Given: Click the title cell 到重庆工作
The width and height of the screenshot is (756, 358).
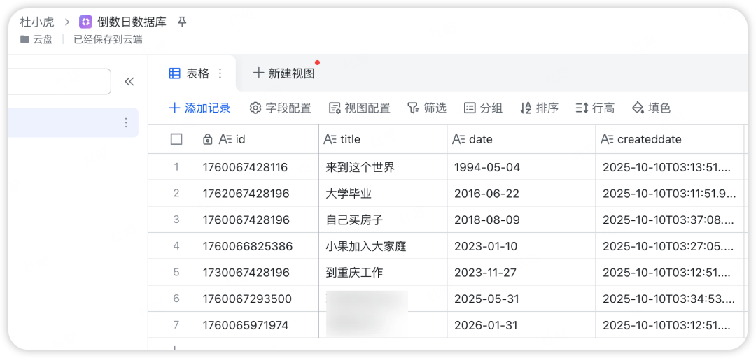Looking at the screenshot, I should point(383,273).
